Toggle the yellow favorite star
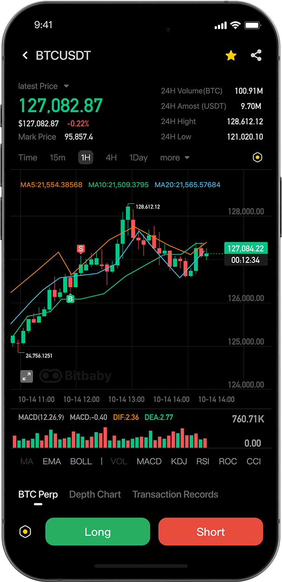The height and width of the screenshot is (582, 282). click(231, 56)
